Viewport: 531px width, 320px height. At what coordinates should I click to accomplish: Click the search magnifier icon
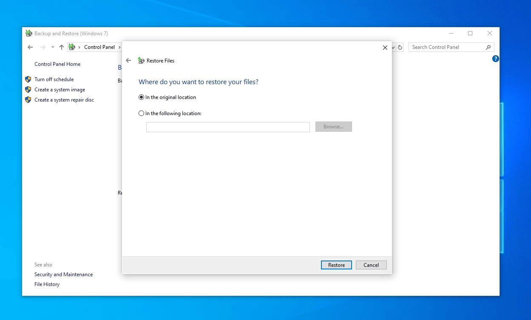click(x=488, y=47)
